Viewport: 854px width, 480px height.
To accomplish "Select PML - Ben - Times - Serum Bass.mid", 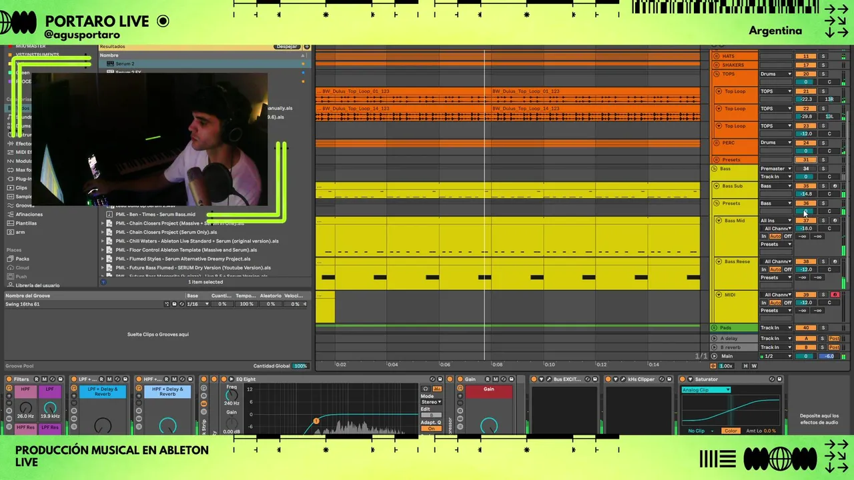I will point(155,215).
